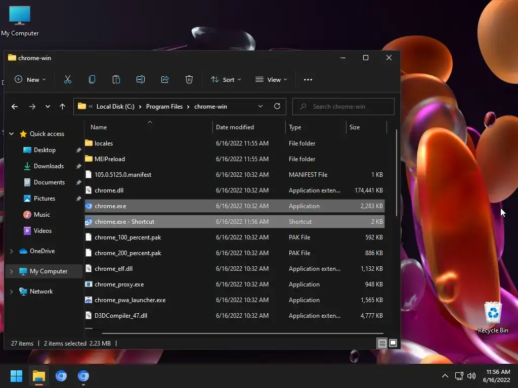Open the taskbar clock and date
This screenshot has height=388, width=518.
click(497, 376)
